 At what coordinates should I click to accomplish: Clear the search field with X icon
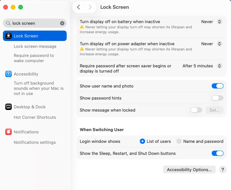[x=62, y=23]
